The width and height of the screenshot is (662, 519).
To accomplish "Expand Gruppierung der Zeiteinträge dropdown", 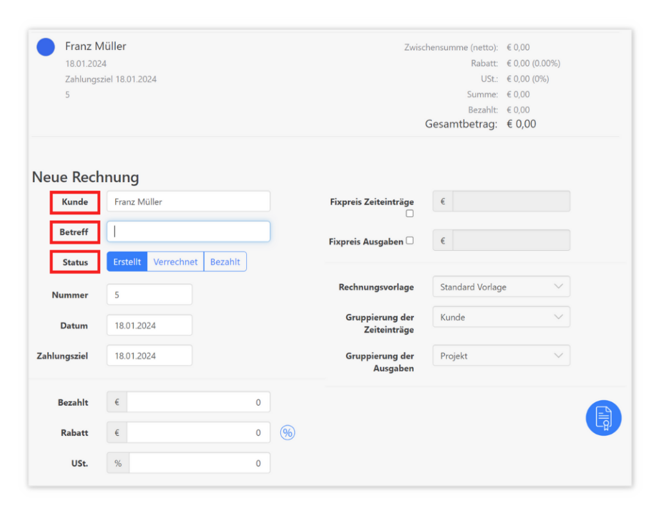I will (x=501, y=317).
